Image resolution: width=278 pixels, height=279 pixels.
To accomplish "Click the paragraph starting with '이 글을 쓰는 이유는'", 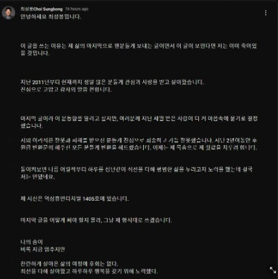I will pyautogui.click(x=139, y=49).
